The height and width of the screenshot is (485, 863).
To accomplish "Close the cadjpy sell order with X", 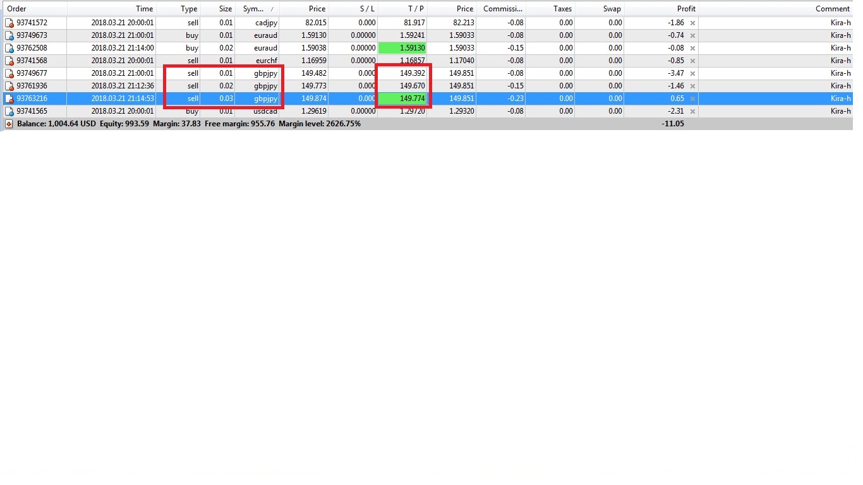I will (692, 23).
